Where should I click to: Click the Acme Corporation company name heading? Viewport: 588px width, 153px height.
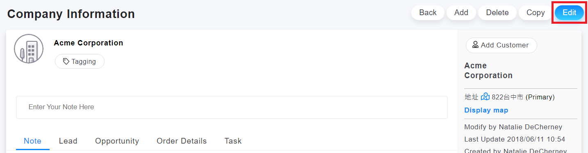[88, 43]
